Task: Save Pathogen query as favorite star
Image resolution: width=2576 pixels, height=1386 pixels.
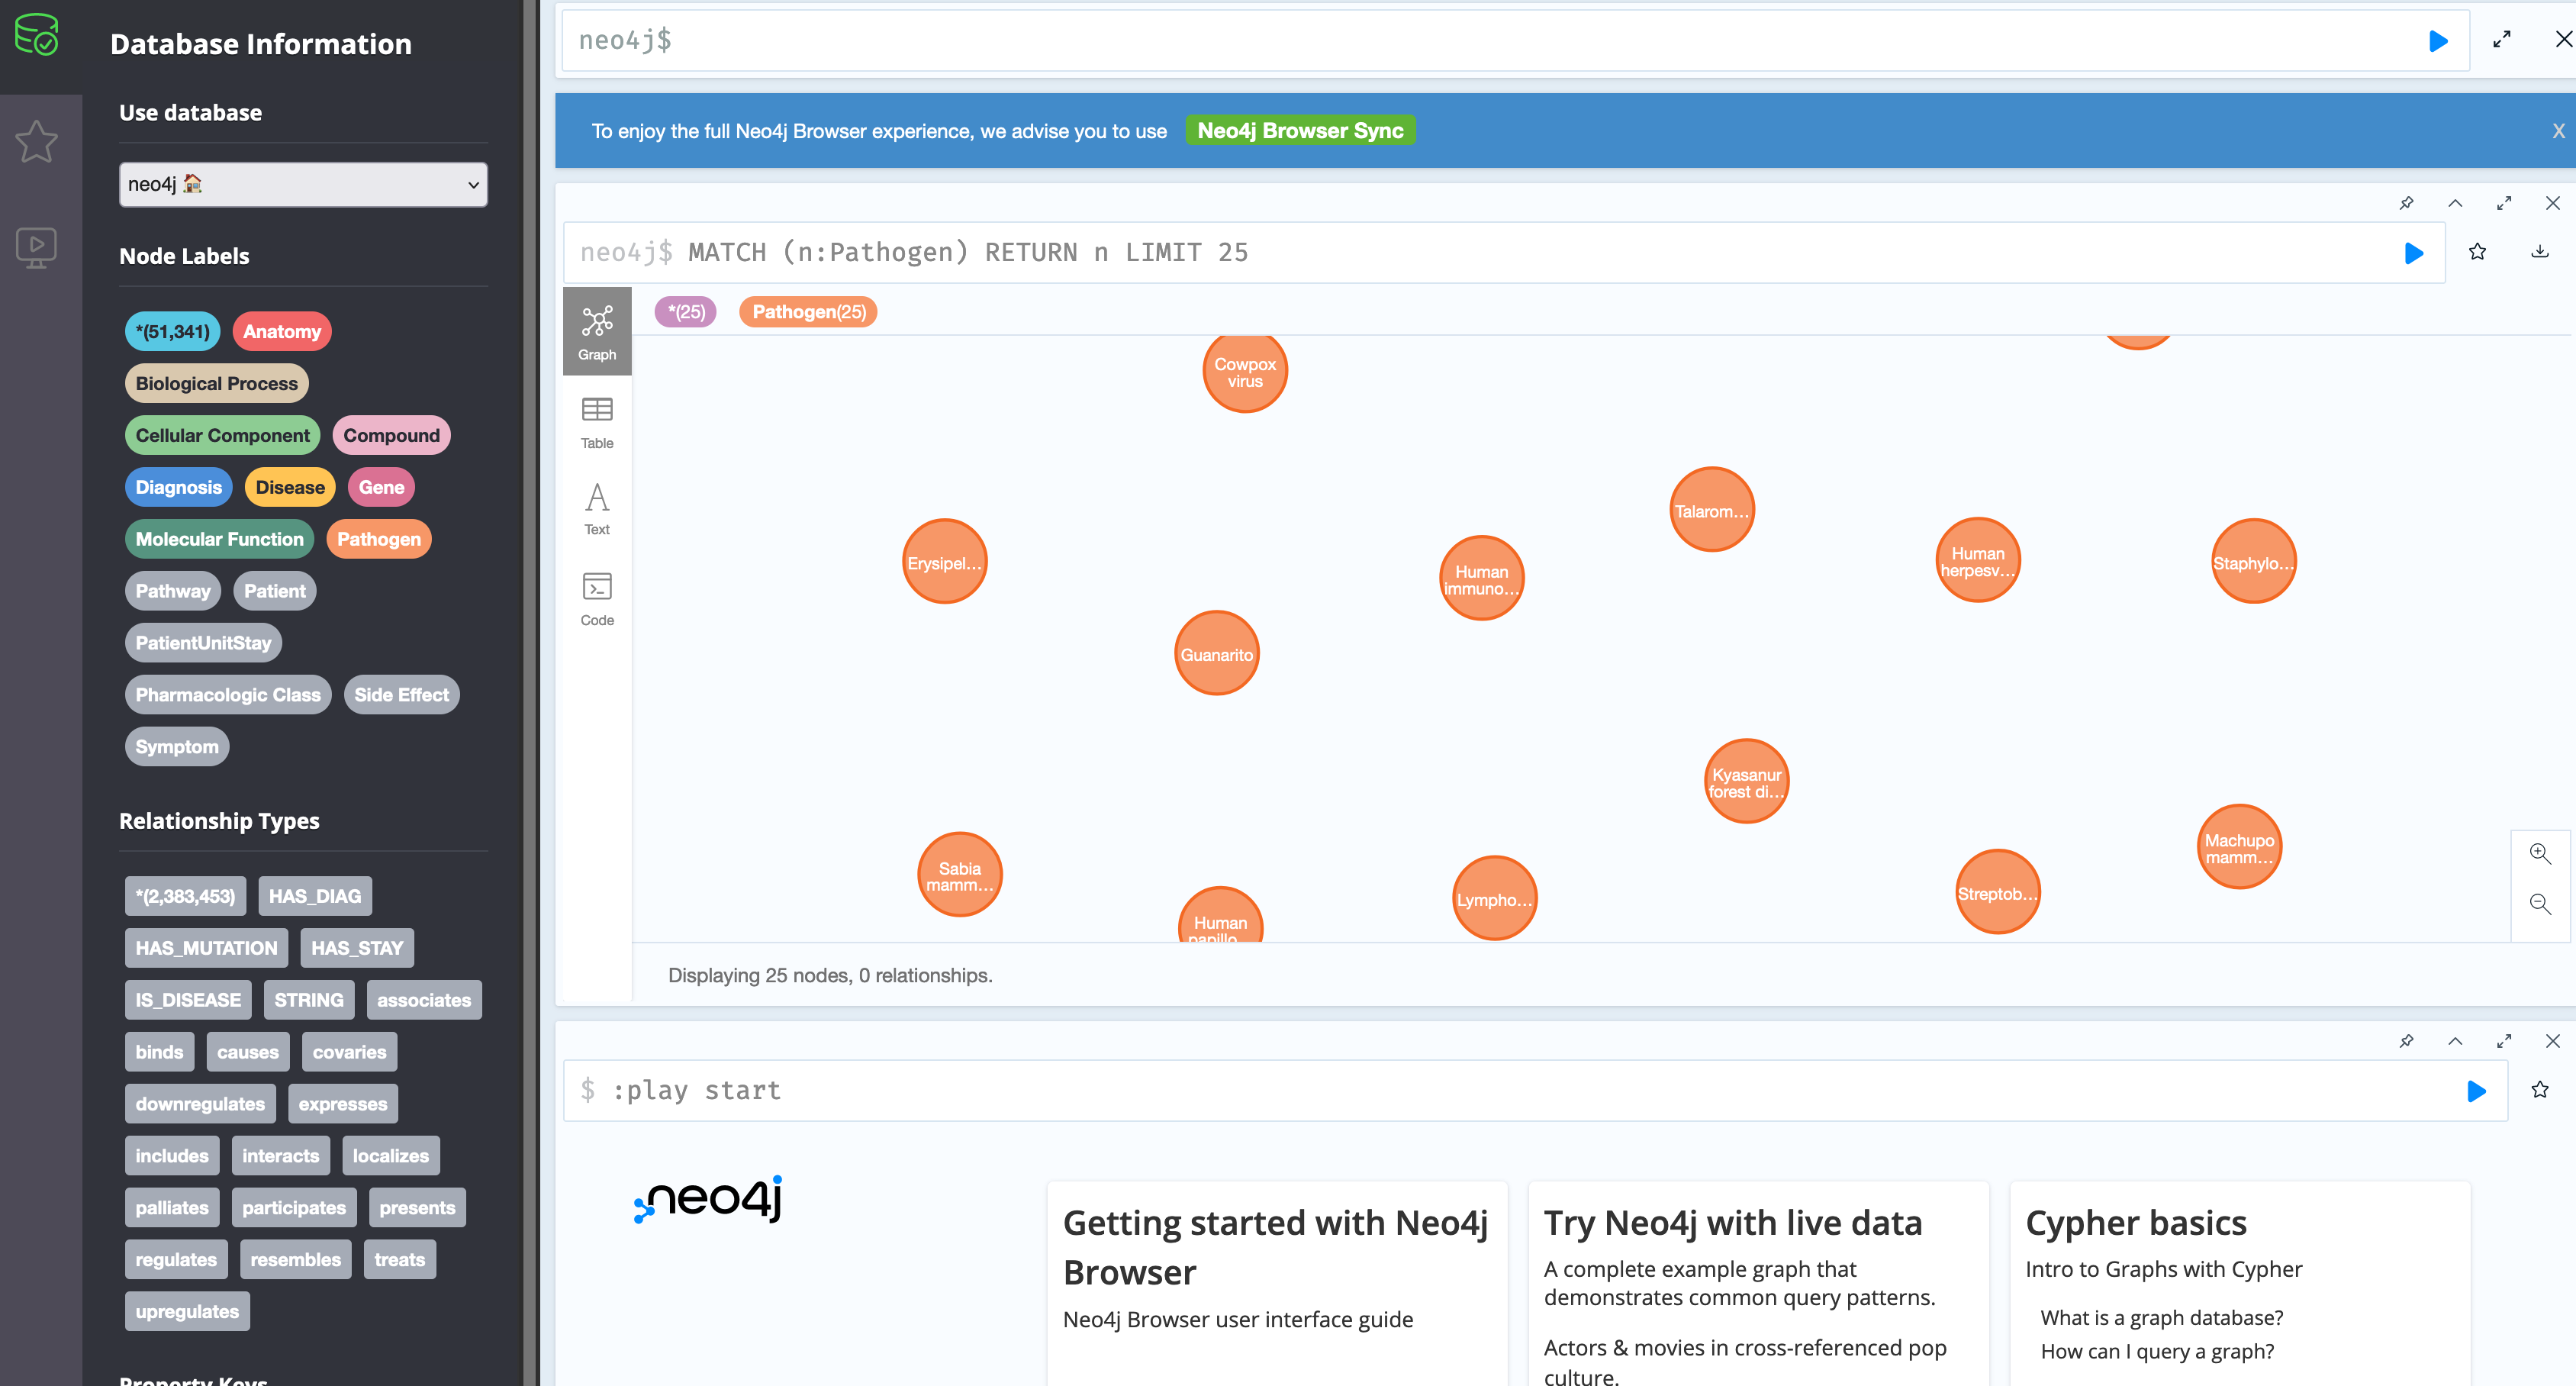Action: [x=2477, y=252]
